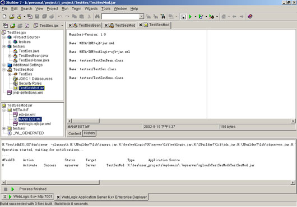297x207 pixels.
Task: Create a new file with the New icon
Action: point(4,17)
